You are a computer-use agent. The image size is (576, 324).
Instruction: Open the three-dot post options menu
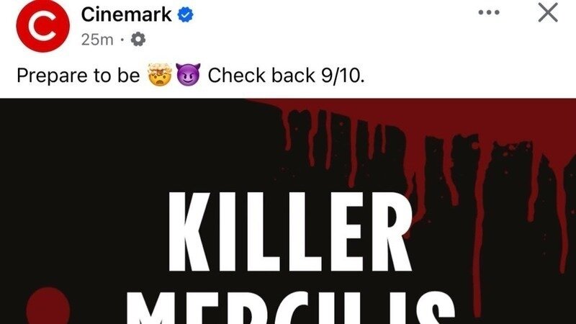pos(489,12)
